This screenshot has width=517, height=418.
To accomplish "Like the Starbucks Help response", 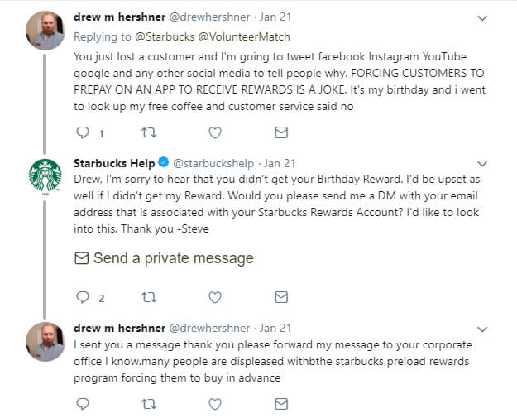I will [x=215, y=297].
